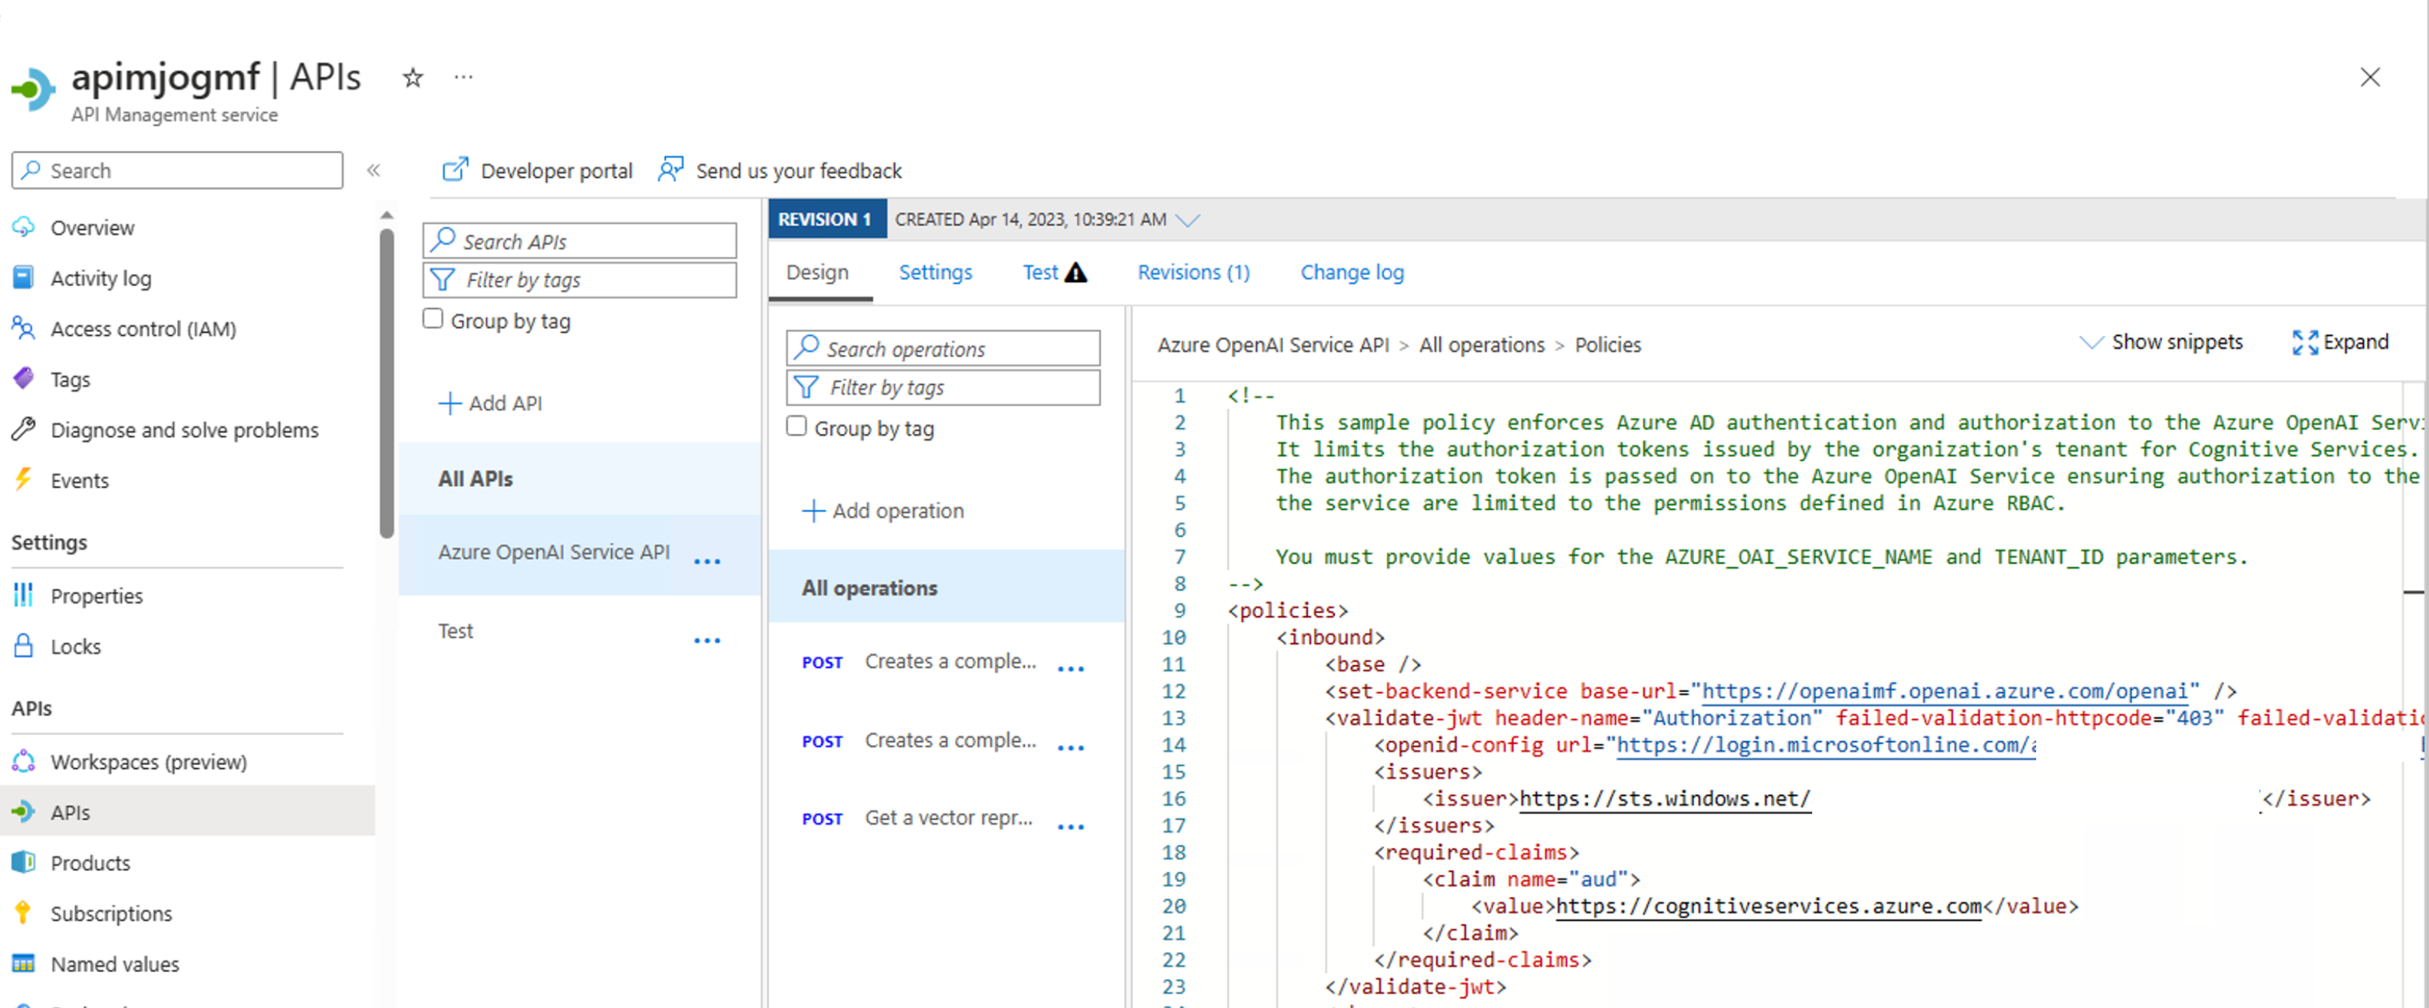Enable Group by tag under API search
The height and width of the screenshot is (1008, 2429).
(x=433, y=318)
